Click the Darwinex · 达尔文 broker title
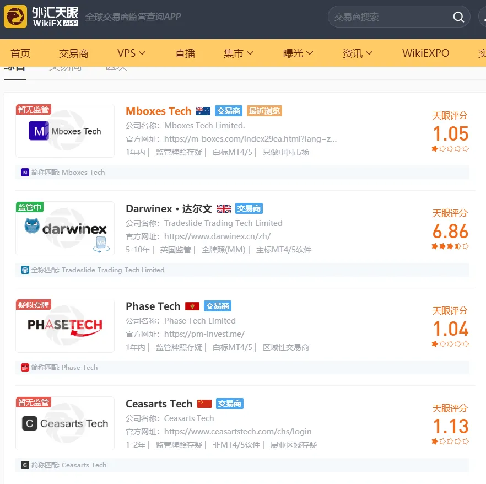This screenshot has width=486, height=484. [x=169, y=209]
